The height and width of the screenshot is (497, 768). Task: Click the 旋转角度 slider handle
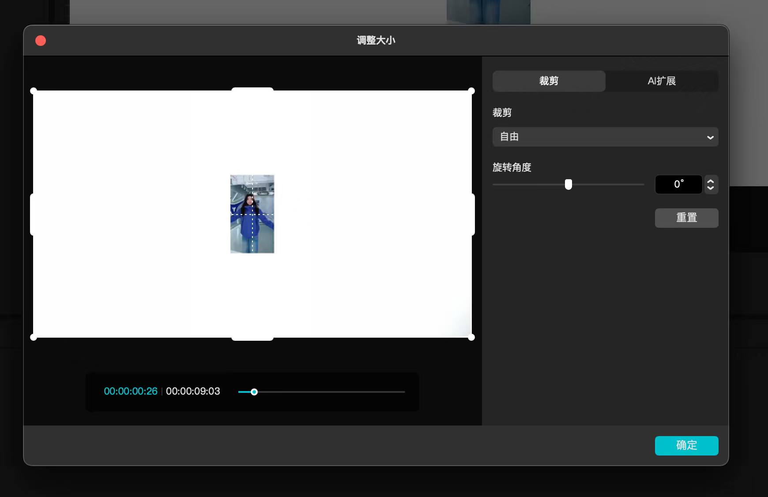tap(568, 184)
